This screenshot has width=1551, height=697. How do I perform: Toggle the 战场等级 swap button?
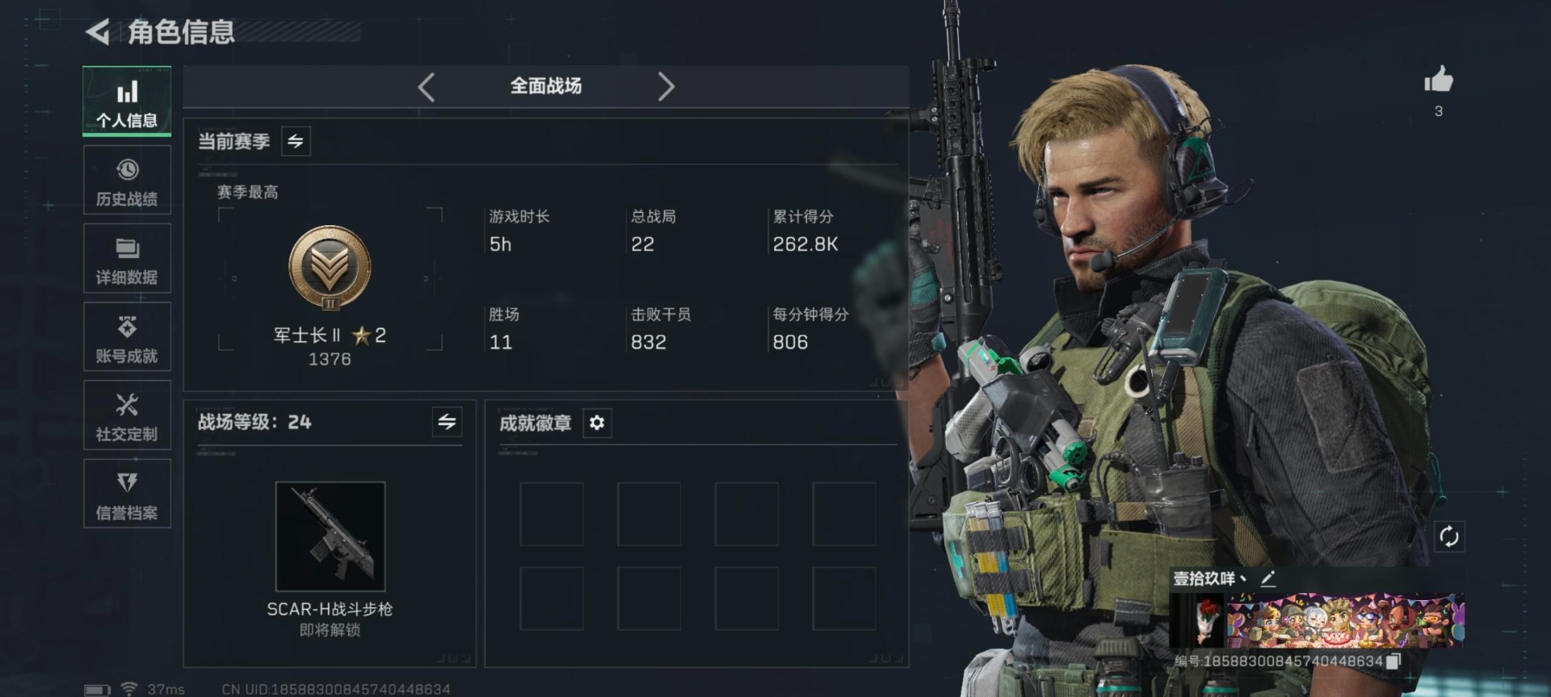[x=447, y=422]
